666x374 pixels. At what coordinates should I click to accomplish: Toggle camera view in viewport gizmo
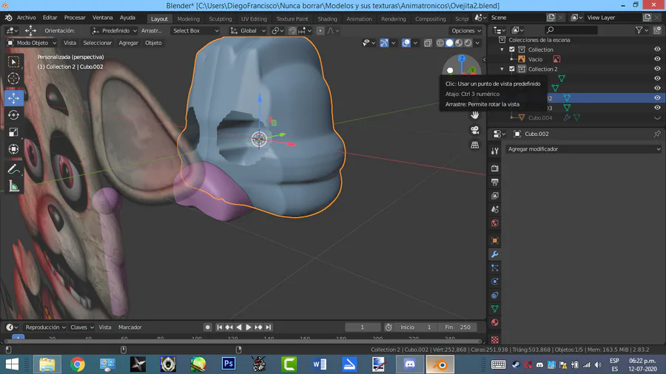[x=475, y=130]
